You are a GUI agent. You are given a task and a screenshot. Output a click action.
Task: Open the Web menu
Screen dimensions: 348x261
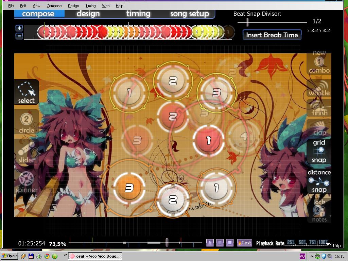(x=106, y=6)
